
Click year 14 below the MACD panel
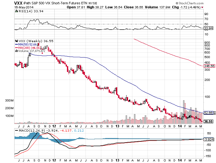(x=180, y=160)
